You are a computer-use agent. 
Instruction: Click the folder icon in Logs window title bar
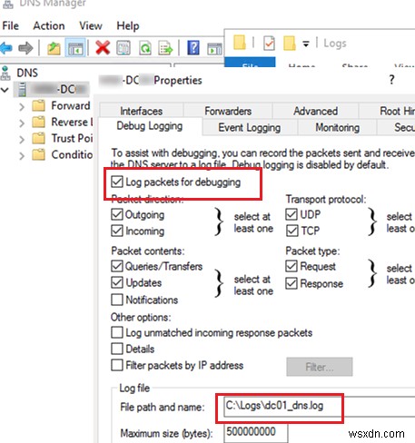[240, 43]
